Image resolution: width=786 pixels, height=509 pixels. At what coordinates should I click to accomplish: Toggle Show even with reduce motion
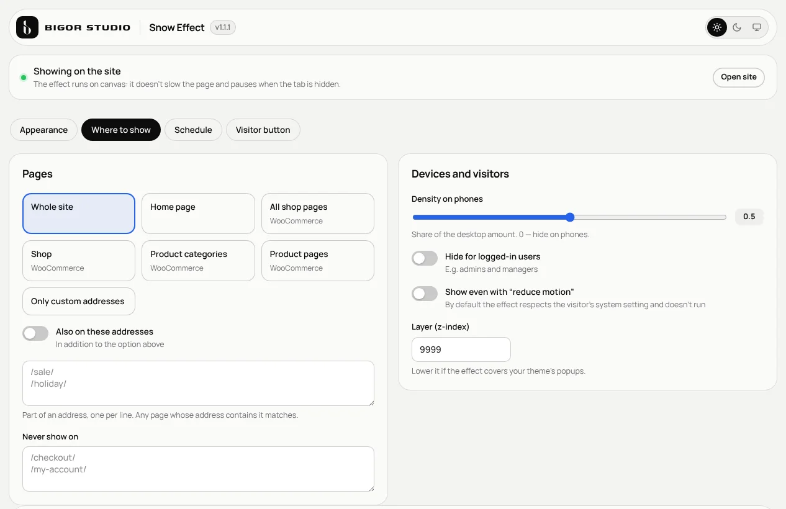[425, 294]
